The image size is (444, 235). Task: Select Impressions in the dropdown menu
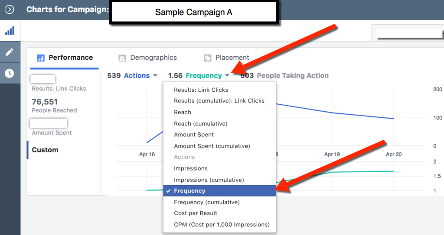tap(191, 168)
